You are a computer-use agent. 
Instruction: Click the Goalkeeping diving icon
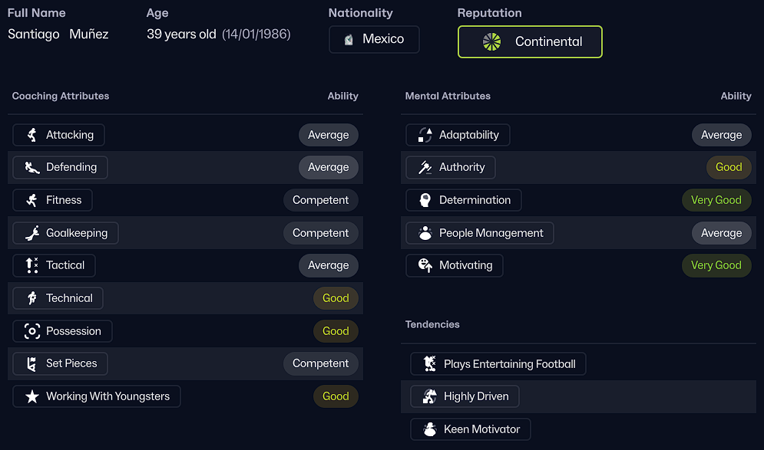pos(31,233)
